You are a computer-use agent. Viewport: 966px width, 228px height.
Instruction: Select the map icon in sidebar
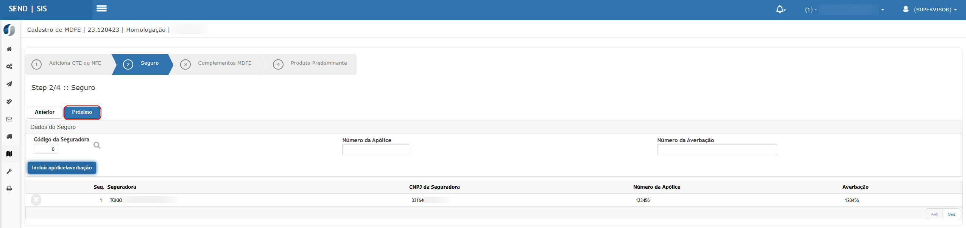[9, 154]
